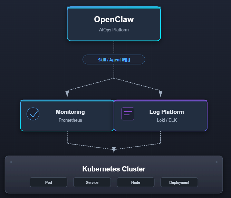The width and height of the screenshot is (231, 198).
Task: Click the Prometheus label
Action: (x=70, y=120)
